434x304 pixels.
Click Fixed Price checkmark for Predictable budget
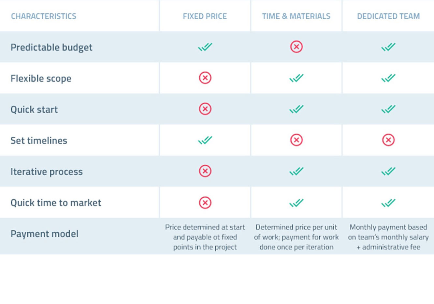tap(205, 47)
